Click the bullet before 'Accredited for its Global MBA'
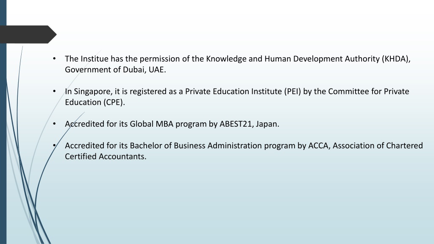This screenshot has height=244, width=434. (54, 124)
